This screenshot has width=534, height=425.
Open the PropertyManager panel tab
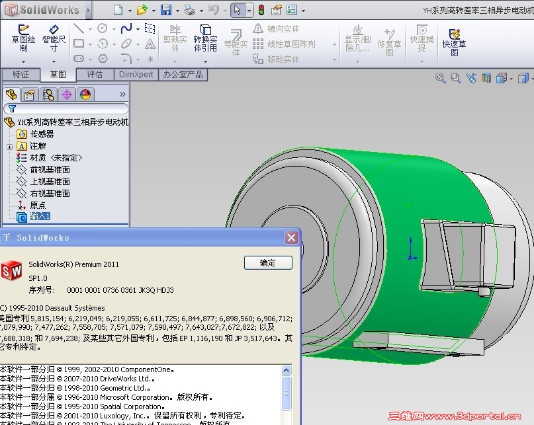coord(30,95)
